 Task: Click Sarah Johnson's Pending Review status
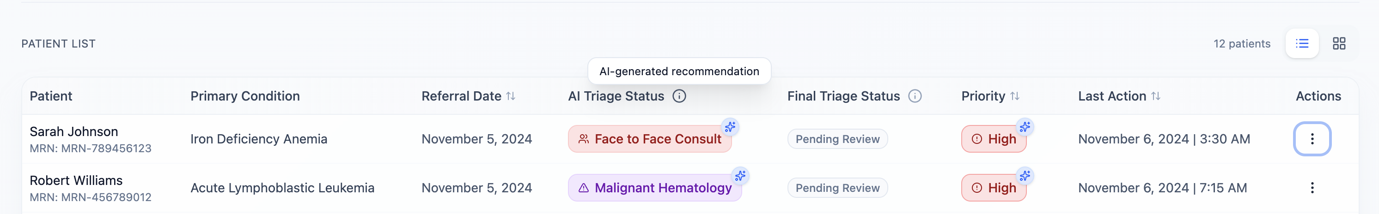click(x=837, y=139)
